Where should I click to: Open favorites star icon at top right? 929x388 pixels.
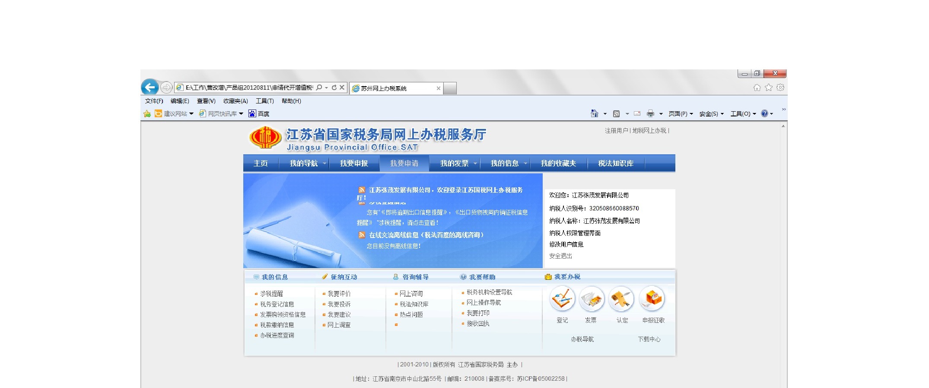769,88
